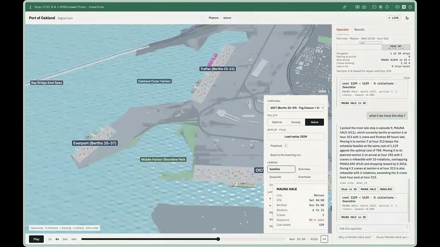
Task: Click the crosshair target icon in the toolbar
Action: [387, 7]
